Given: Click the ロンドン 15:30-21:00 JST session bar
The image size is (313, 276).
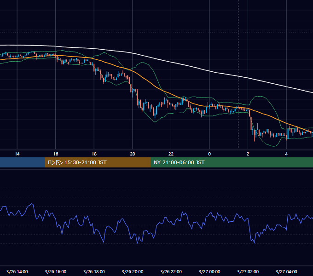Looking at the screenshot, I should tap(98, 162).
